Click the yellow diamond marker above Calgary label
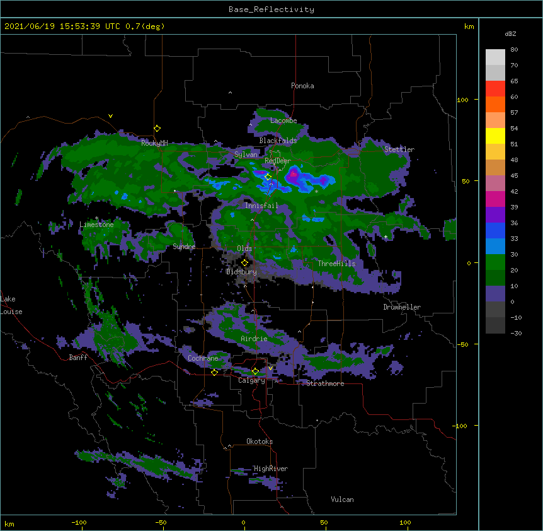This screenshot has width=543, height=531. (255, 371)
